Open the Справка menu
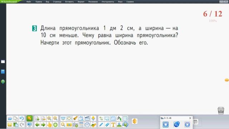Screen dimensions: 229x129 pyautogui.click(x=130, y=2)
